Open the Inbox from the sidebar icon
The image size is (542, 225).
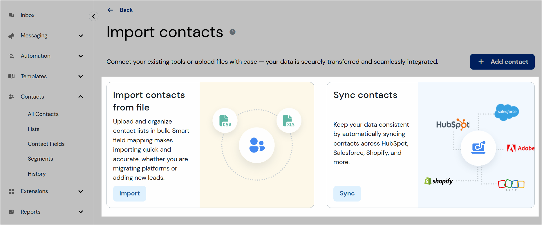(x=11, y=15)
